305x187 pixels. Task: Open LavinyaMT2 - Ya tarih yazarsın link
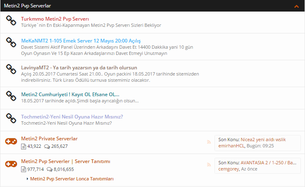tap(79, 68)
